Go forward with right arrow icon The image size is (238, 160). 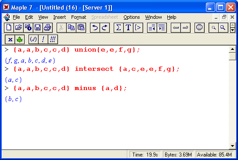185,28
